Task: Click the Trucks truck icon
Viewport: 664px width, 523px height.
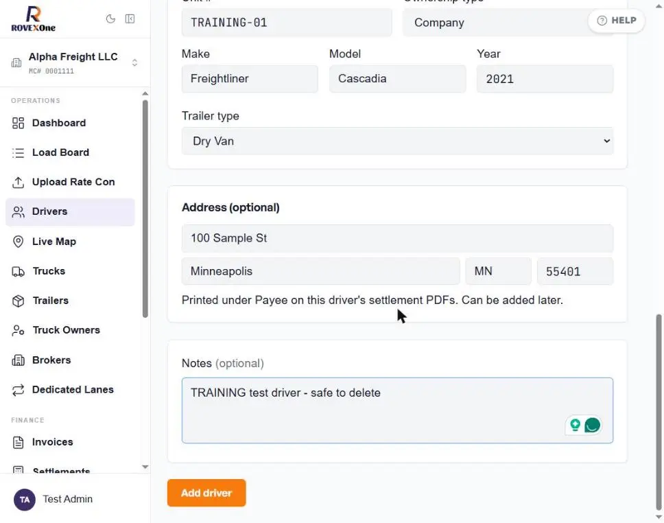Action: tap(19, 271)
